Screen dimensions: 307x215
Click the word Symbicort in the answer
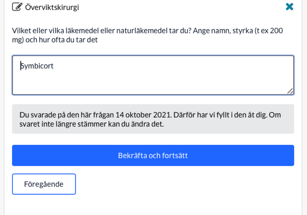point(37,66)
